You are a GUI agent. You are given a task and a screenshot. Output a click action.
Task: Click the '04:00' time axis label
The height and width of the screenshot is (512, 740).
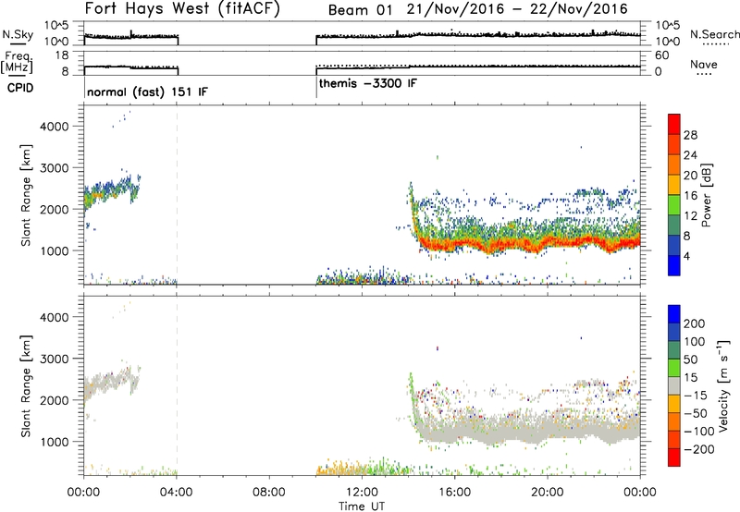coord(177,493)
